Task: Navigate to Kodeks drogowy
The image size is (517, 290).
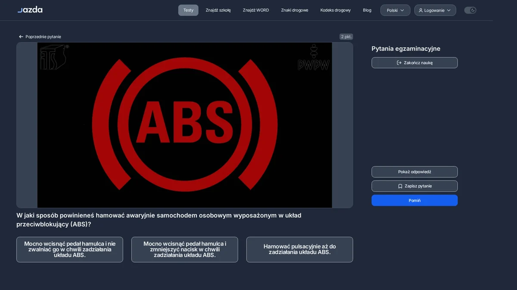Action: click(x=336, y=10)
